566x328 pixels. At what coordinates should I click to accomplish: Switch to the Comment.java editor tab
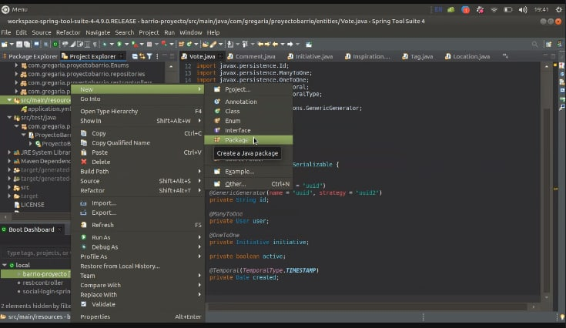click(x=251, y=56)
